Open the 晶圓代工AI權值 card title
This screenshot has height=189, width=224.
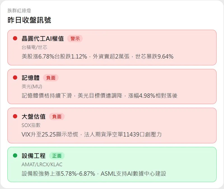click(43, 39)
